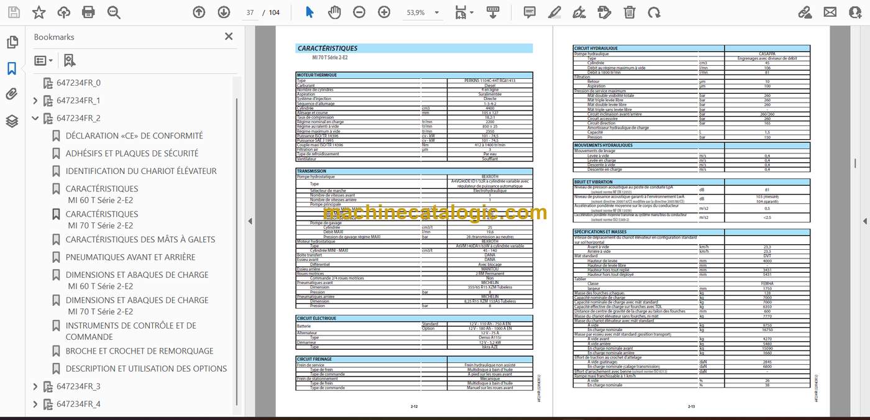The width and height of the screenshot is (870, 420).
Task: Open the Attachments paperclip panel
Action: (x=12, y=94)
